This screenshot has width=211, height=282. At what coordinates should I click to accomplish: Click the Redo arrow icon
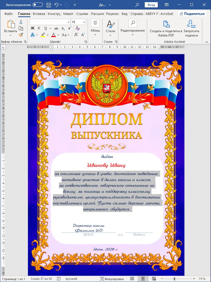click(67, 5)
